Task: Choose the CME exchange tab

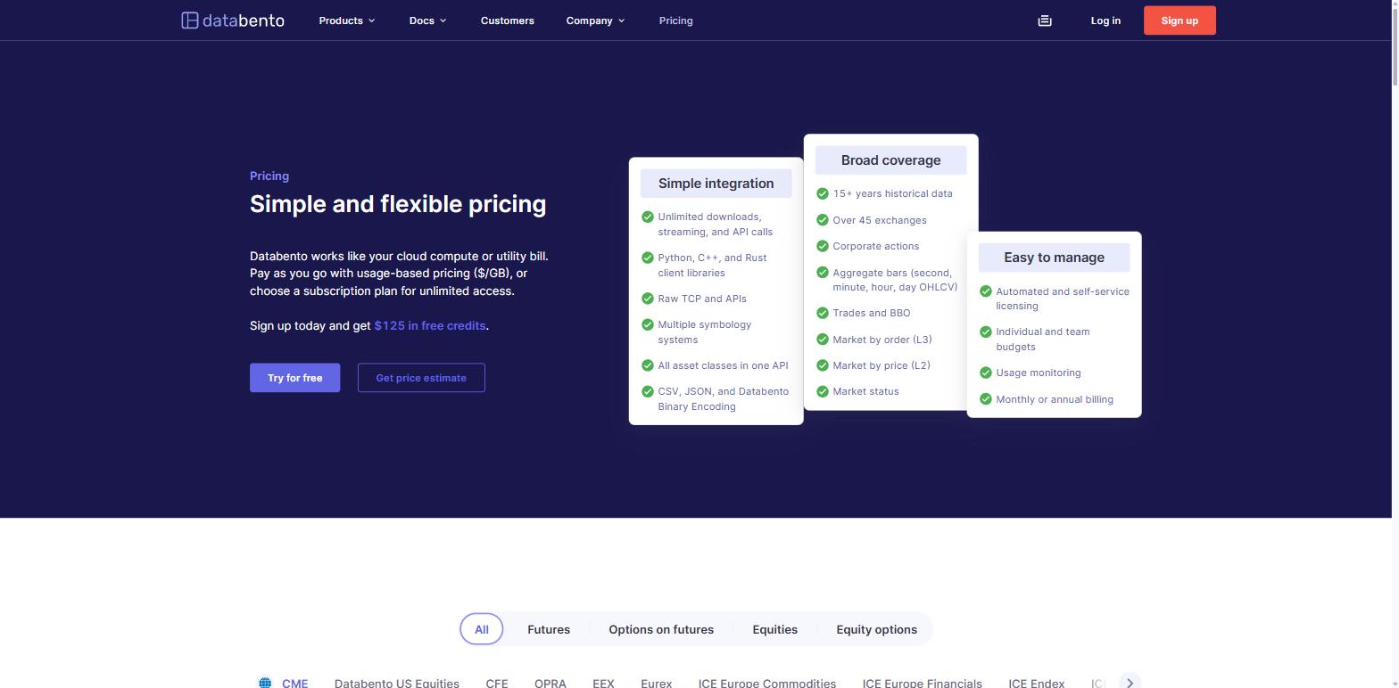Action: pos(294,684)
